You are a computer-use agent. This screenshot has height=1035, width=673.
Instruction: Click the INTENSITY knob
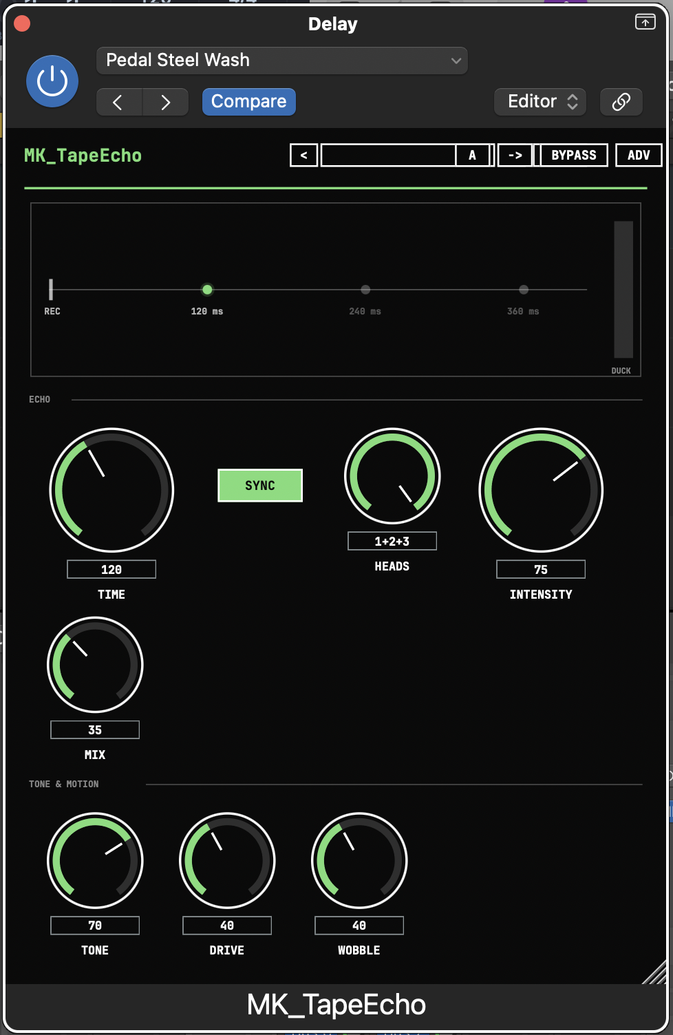pyautogui.click(x=541, y=490)
